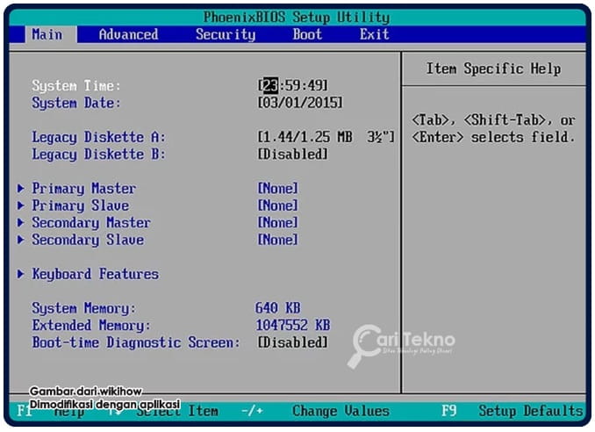Expand the Primary Master arrow
Image resolution: width=595 pixels, height=432 pixels.
click(21, 188)
